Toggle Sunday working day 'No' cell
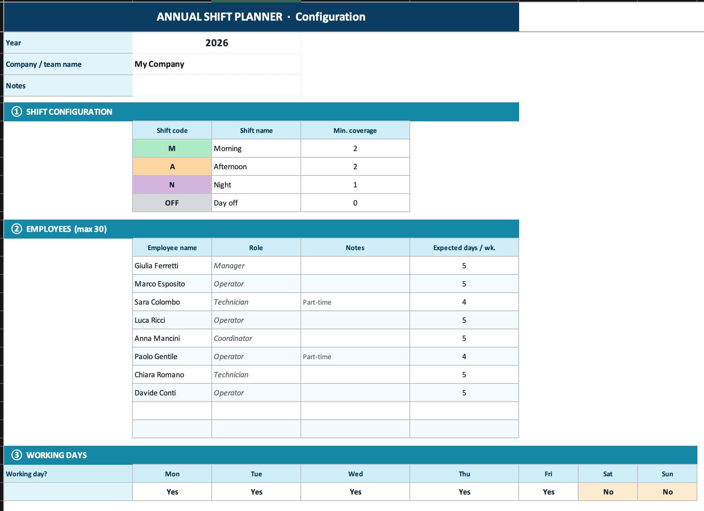Screen dimensions: 704x511 point(667,492)
